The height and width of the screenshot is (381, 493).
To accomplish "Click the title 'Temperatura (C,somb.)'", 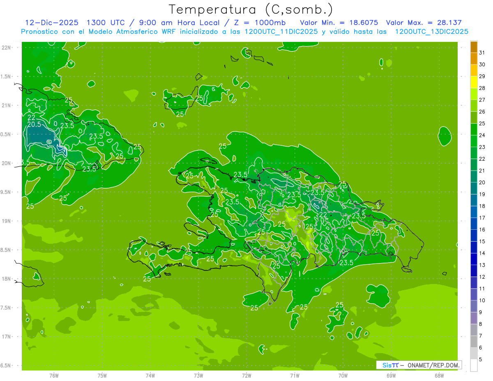I will click(x=250, y=9).
